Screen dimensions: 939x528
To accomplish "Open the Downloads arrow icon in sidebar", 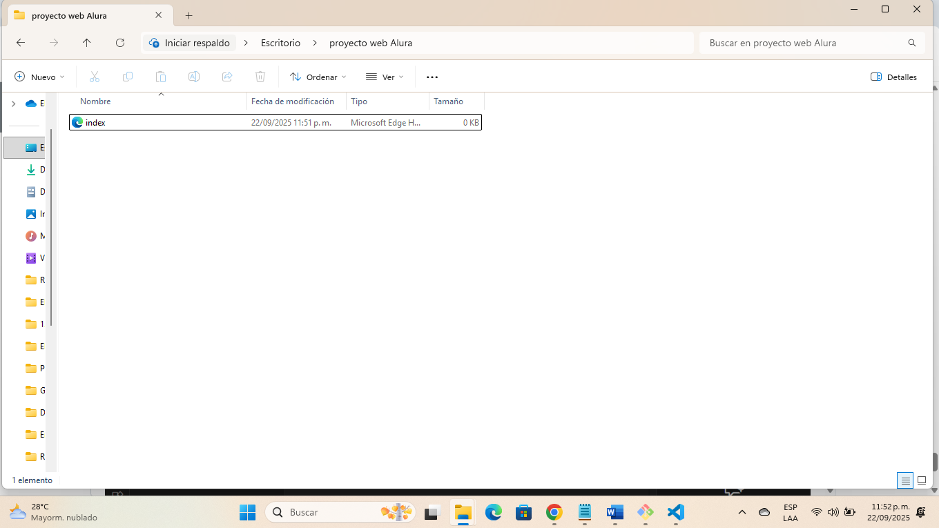I will (x=31, y=170).
